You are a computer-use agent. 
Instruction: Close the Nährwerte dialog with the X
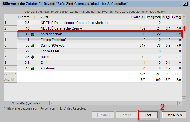[185, 4]
